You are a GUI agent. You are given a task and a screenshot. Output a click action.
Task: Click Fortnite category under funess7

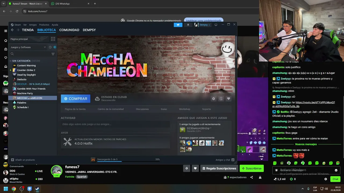pyautogui.click(x=70, y=177)
